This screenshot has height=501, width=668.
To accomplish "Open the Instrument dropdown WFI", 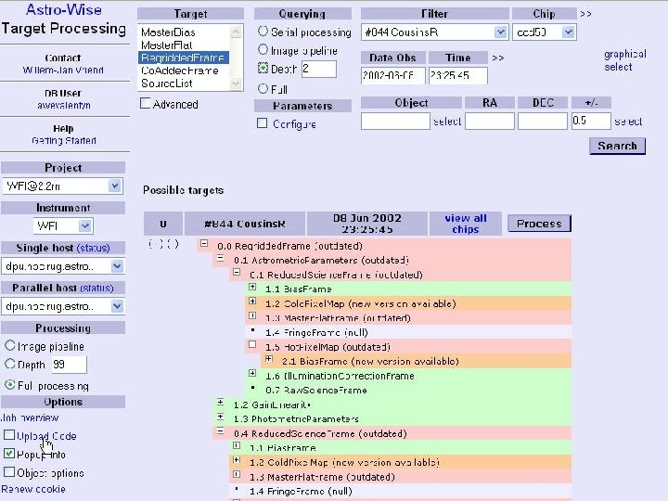I will [63, 225].
